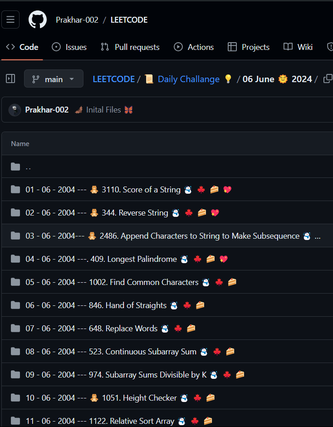Viewport: 333px width, 427px height.
Task: Navigate to Daily Challange breadcrumb folder
Action: pyautogui.click(x=188, y=79)
